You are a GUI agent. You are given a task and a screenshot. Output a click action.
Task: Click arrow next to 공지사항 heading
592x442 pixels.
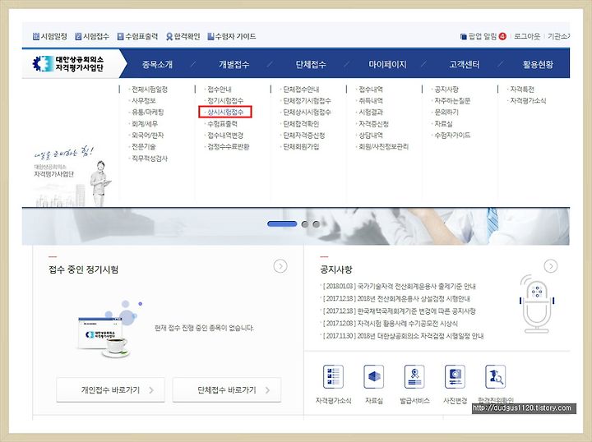551,266
